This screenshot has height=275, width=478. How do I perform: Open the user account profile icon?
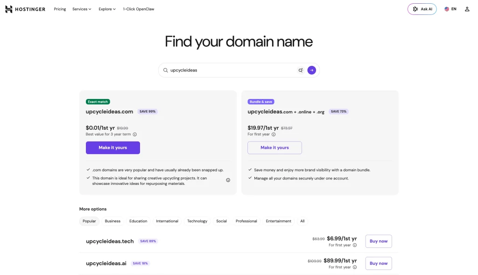pos(467,9)
